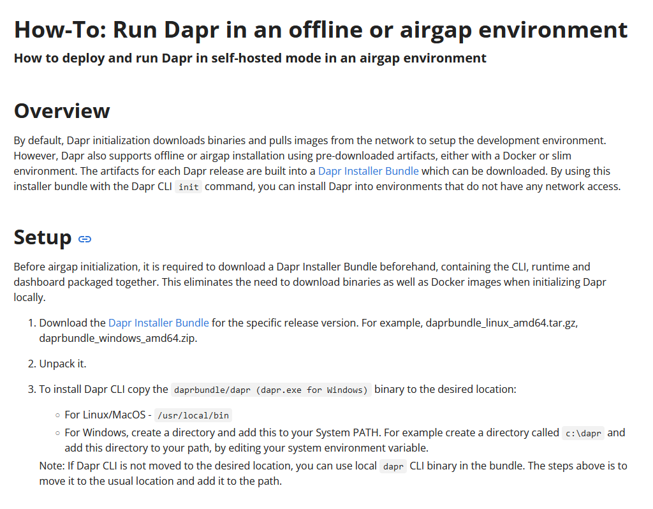Click 'move it to the usual location' line

coord(160,481)
